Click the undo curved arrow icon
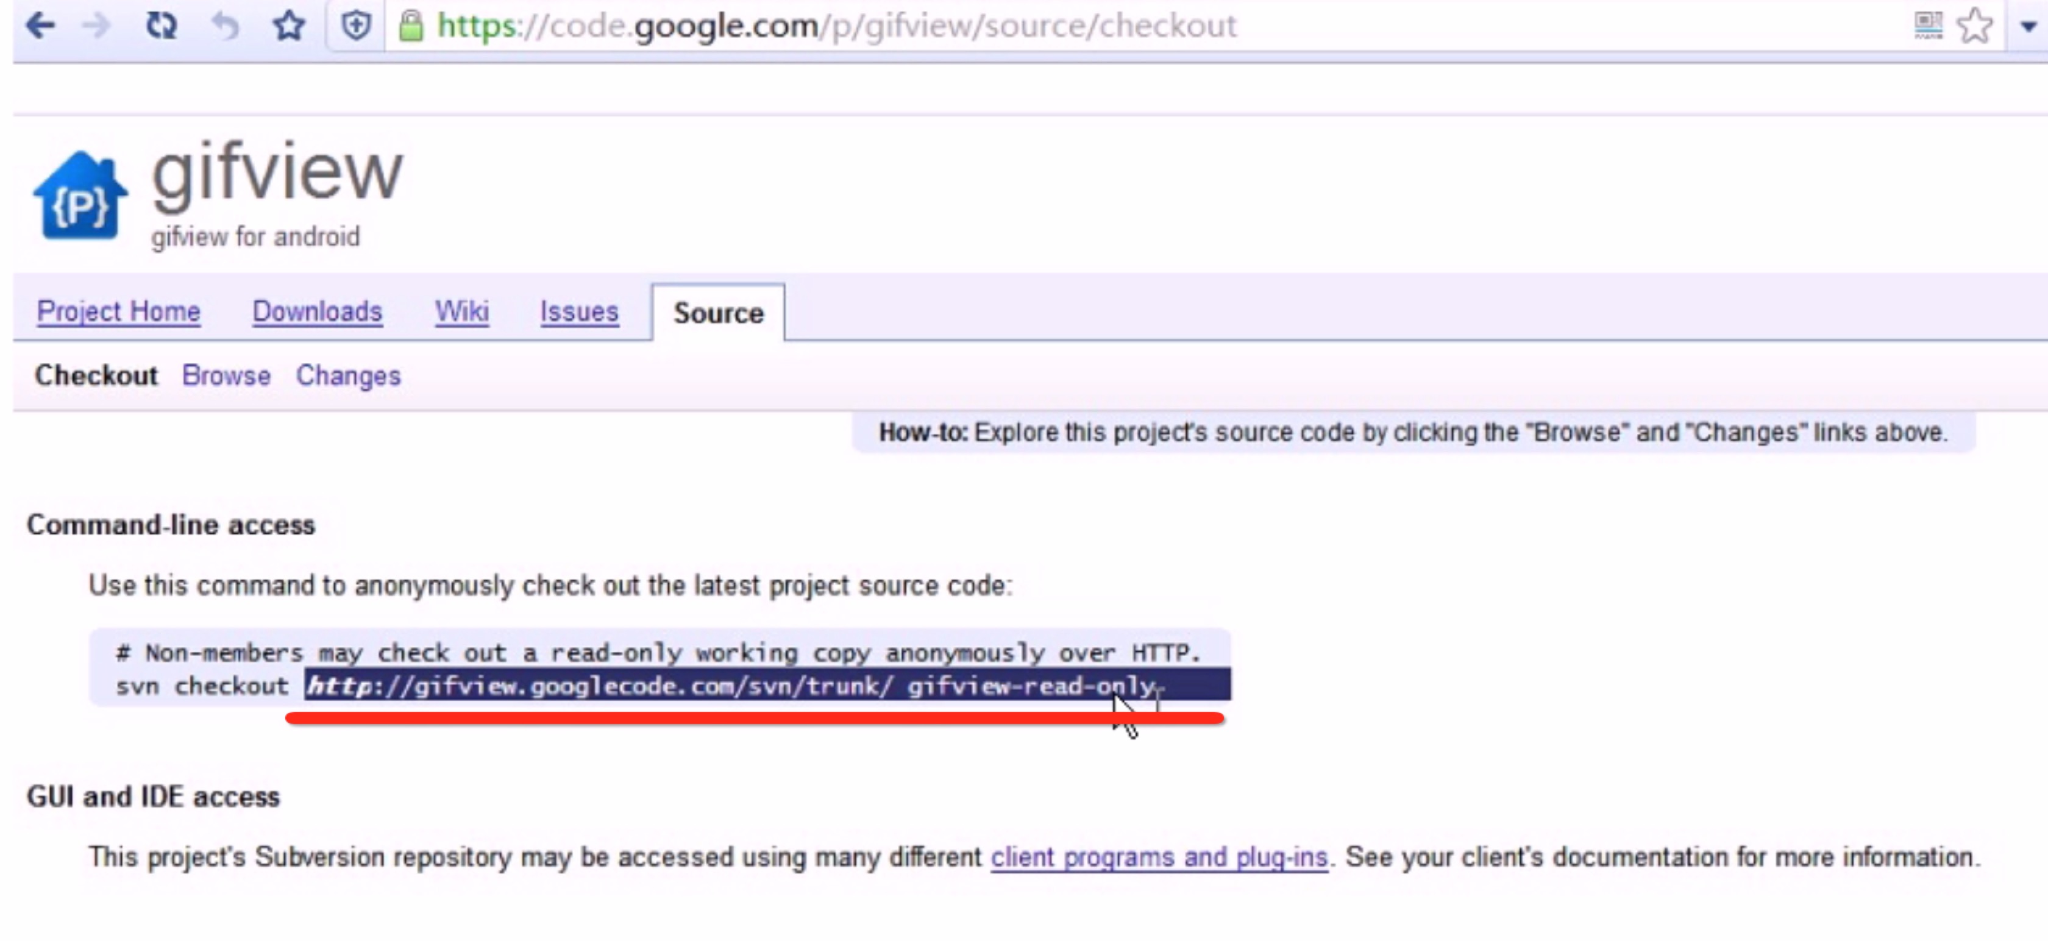The image size is (2048, 941). pos(226,26)
